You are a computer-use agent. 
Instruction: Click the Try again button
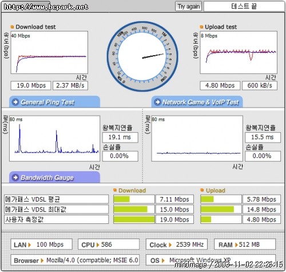tap(188, 6)
